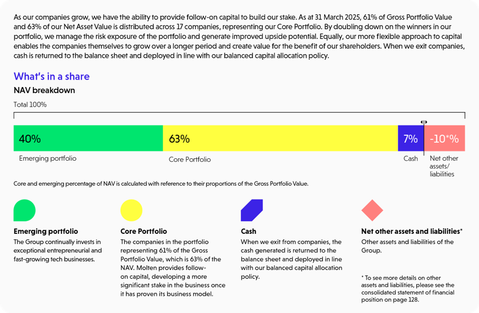Select the pink -10% bar segment
This screenshot has height=313, width=479.
[444, 139]
